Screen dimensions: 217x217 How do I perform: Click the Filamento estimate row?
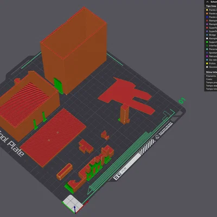click(x=211, y=76)
